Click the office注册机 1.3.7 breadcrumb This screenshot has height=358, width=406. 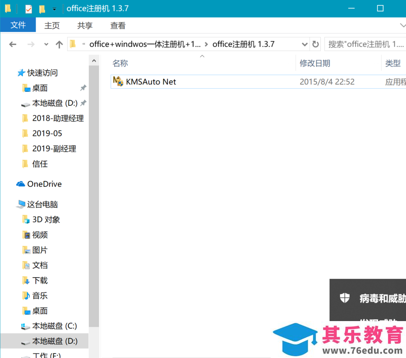click(244, 44)
